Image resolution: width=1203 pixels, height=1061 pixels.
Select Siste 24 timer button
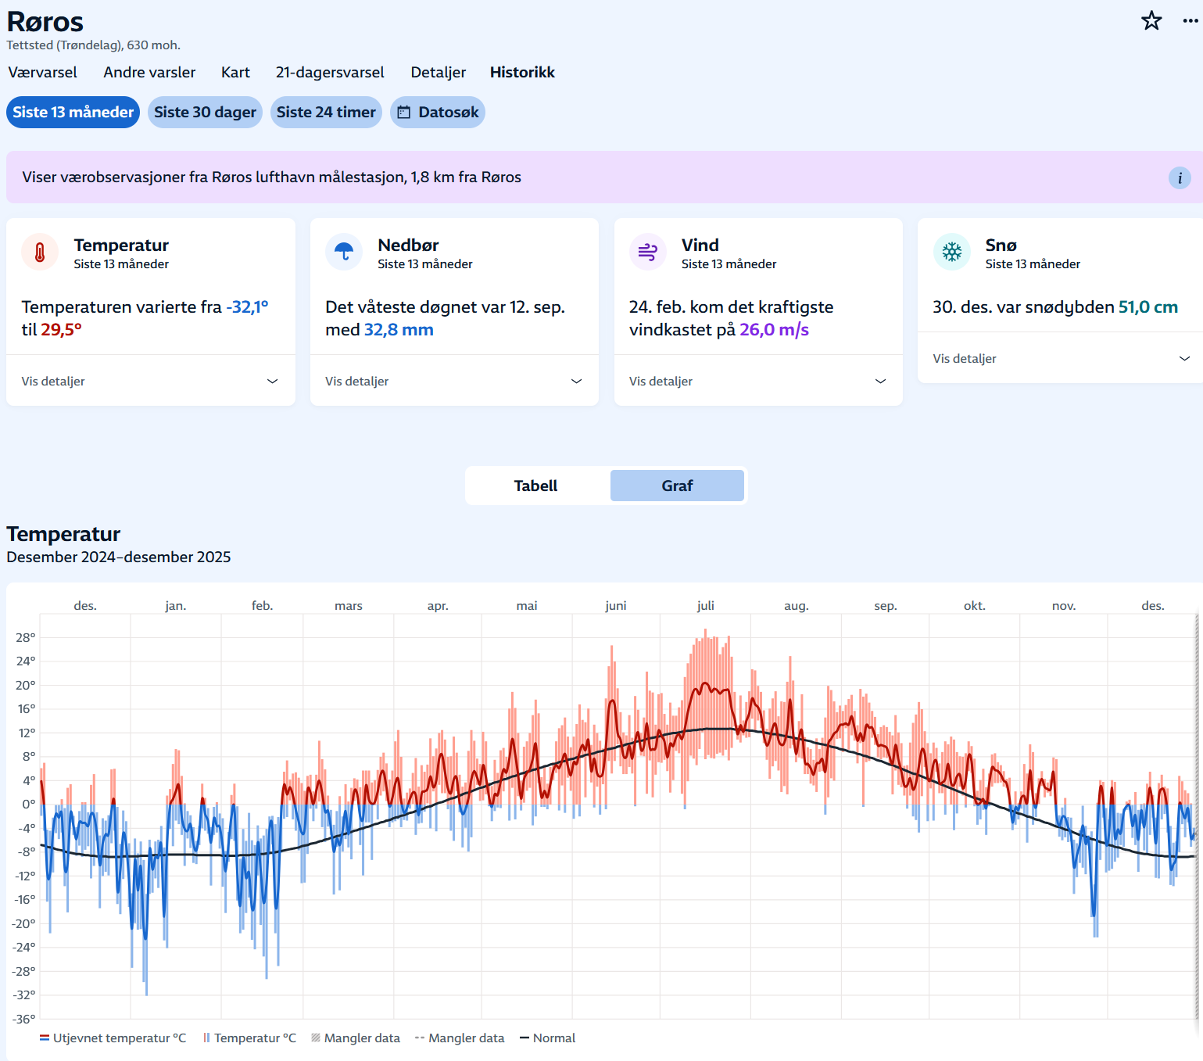[x=326, y=113]
